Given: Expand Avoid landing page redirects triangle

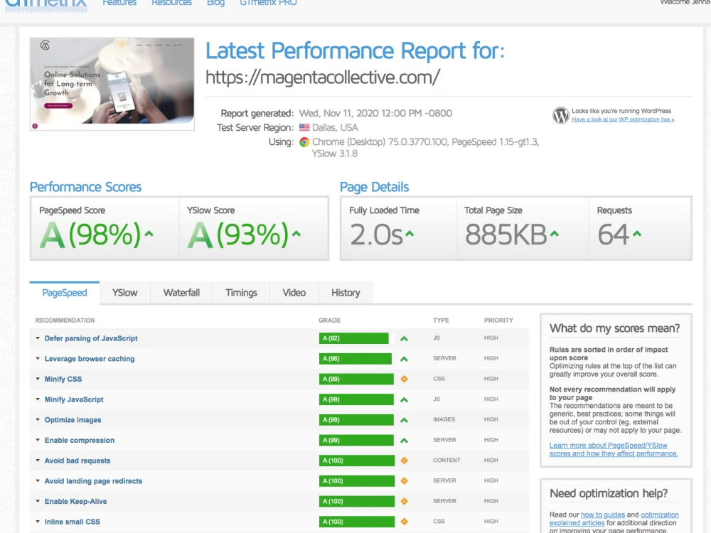Looking at the screenshot, I should pyautogui.click(x=38, y=481).
